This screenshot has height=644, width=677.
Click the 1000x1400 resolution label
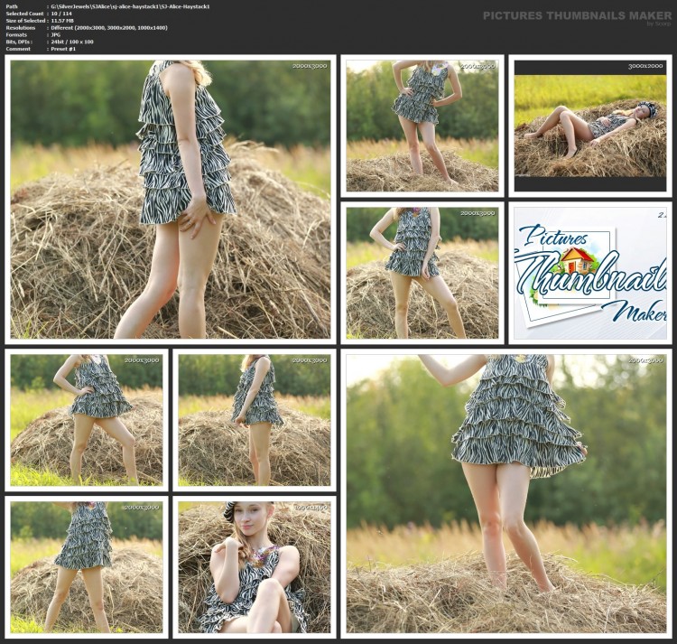pos(310,508)
